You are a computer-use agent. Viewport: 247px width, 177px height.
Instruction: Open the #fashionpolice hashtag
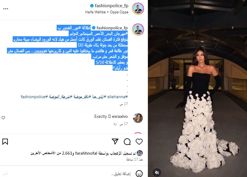click(x=34, y=97)
